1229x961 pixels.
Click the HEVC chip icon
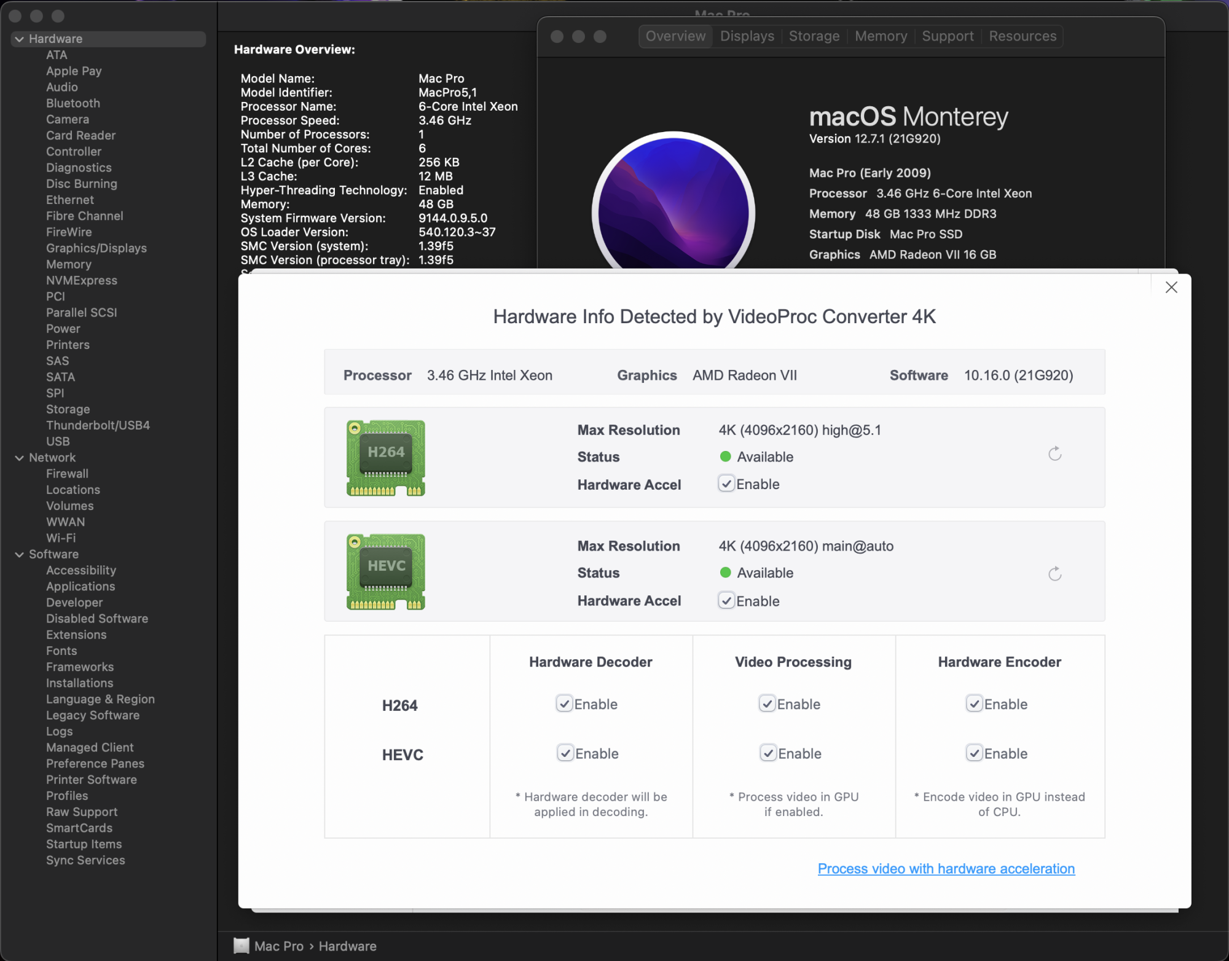tap(386, 571)
